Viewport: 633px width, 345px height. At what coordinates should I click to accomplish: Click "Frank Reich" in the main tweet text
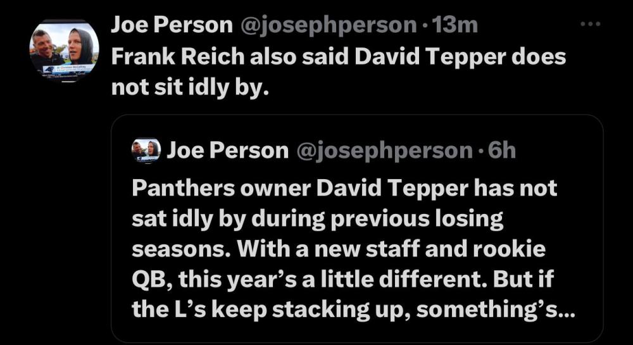tap(178, 56)
